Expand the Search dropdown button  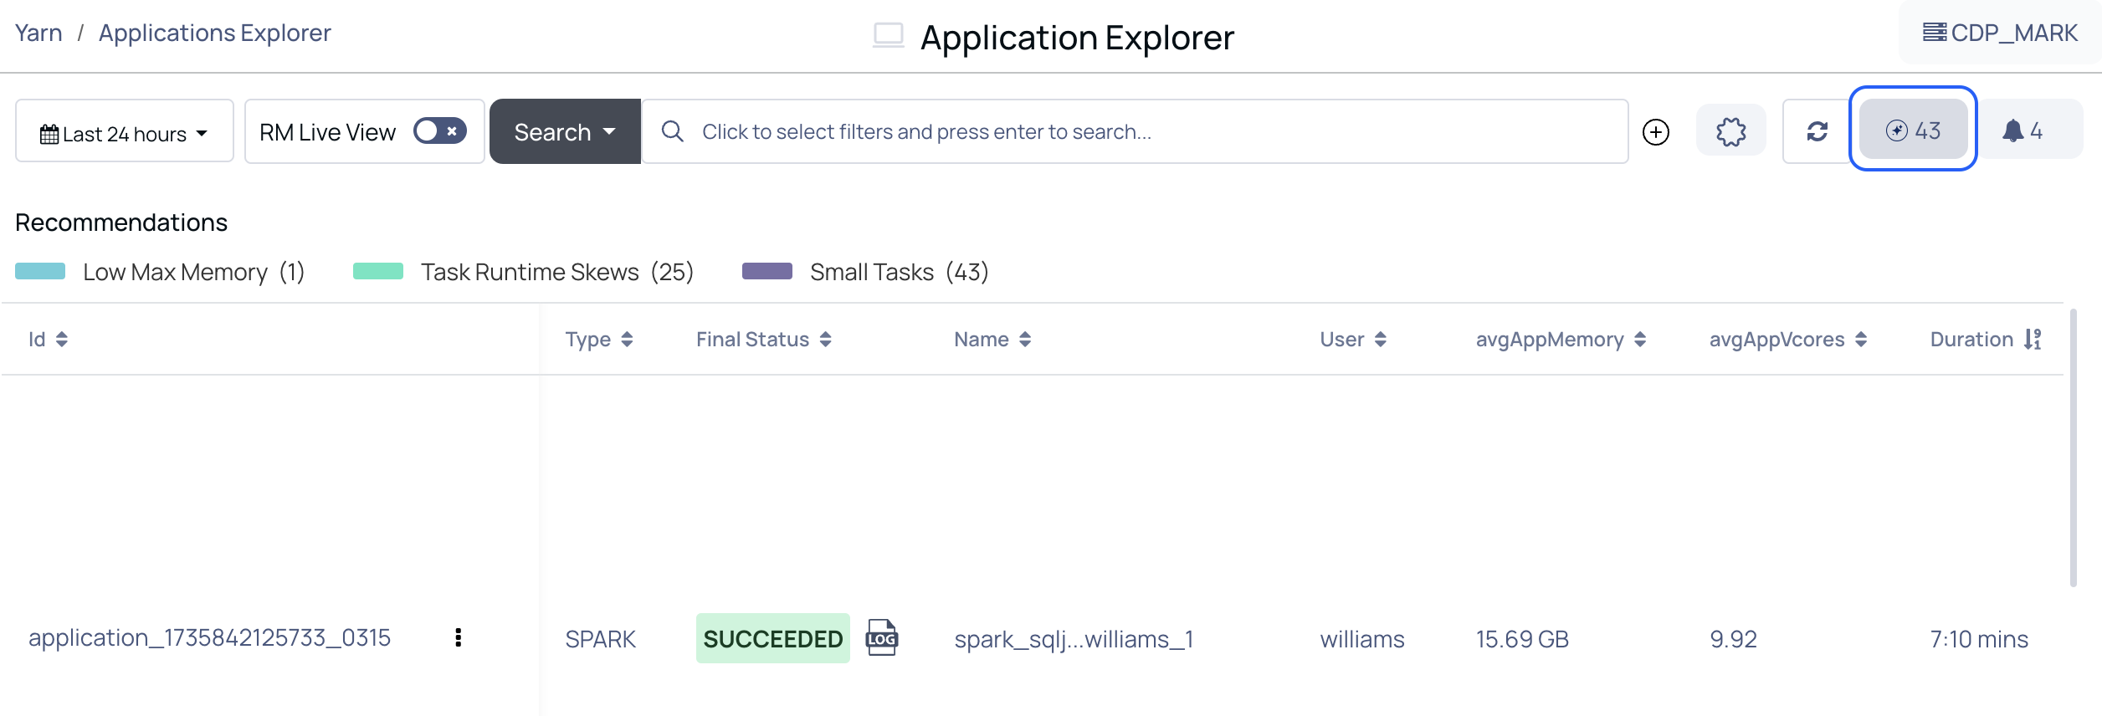pyautogui.click(x=565, y=132)
